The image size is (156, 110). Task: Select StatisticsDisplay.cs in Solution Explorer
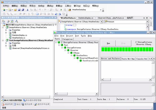pyautogui.click(x=19, y=35)
